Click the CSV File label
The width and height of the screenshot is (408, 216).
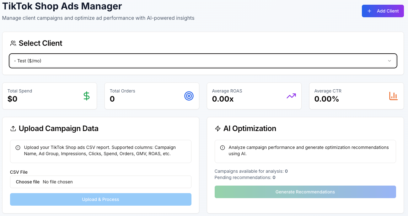19,172
